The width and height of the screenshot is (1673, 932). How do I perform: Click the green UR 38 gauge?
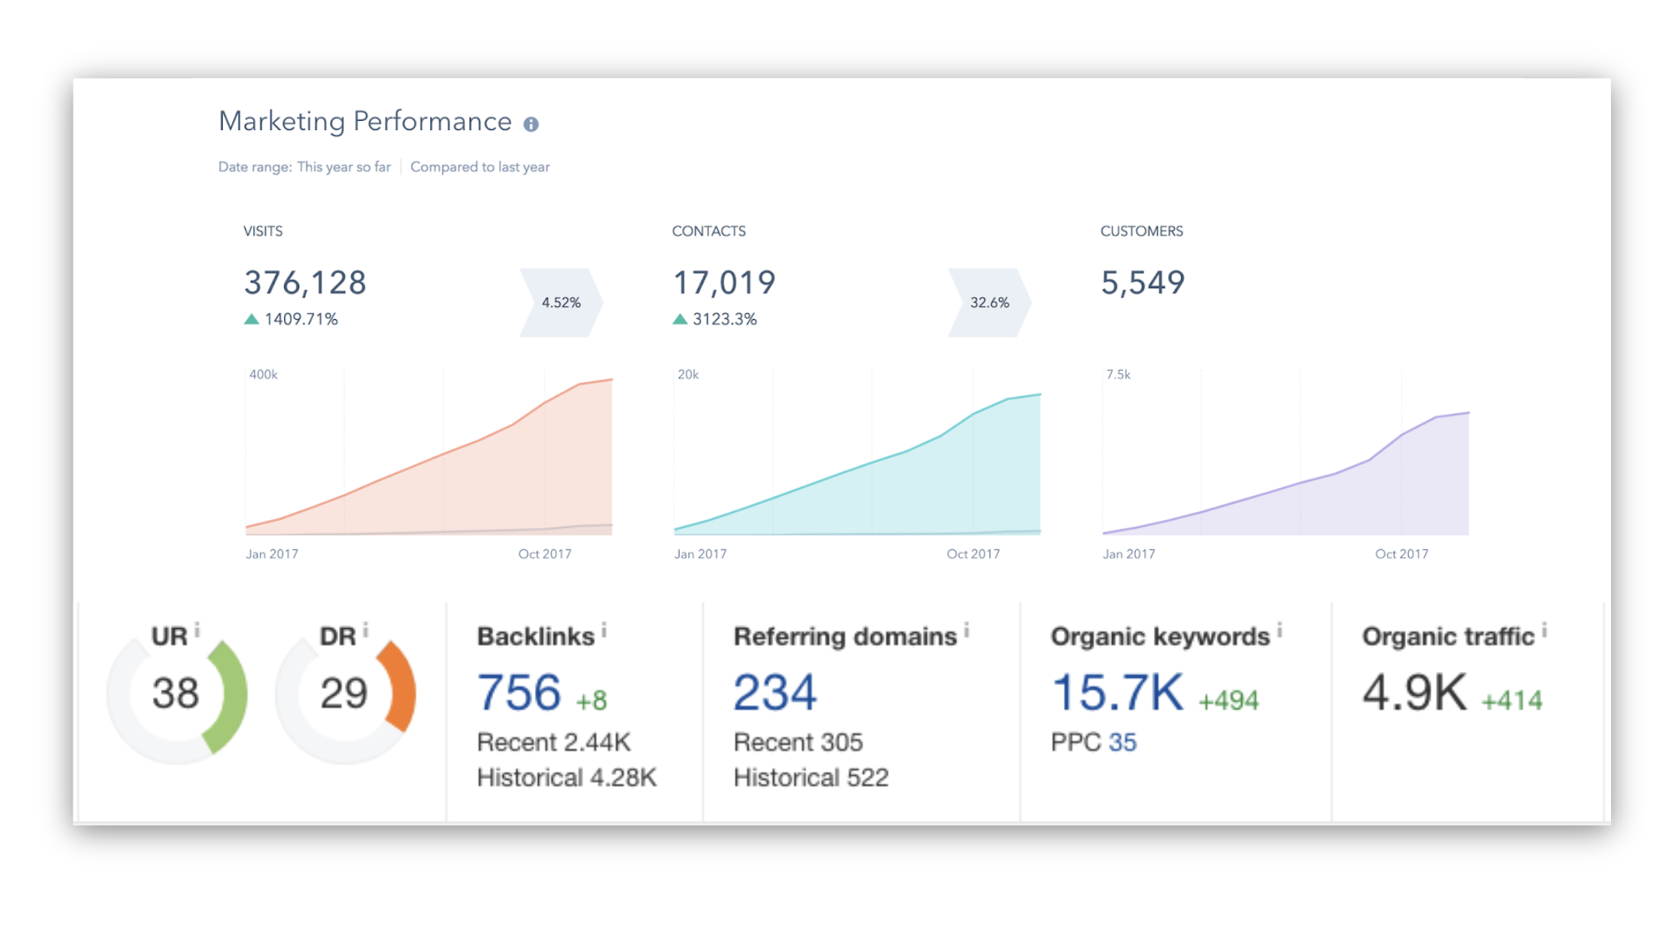pos(230,692)
